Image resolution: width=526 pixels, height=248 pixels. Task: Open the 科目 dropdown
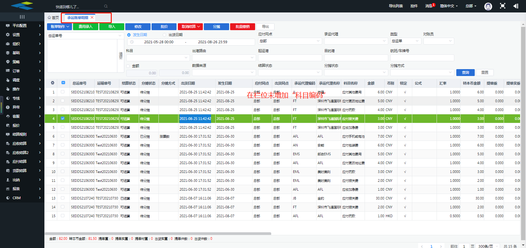158,58
